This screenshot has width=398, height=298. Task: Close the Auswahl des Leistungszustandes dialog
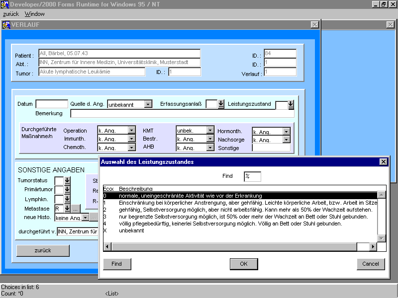pyautogui.click(x=383, y=162)
